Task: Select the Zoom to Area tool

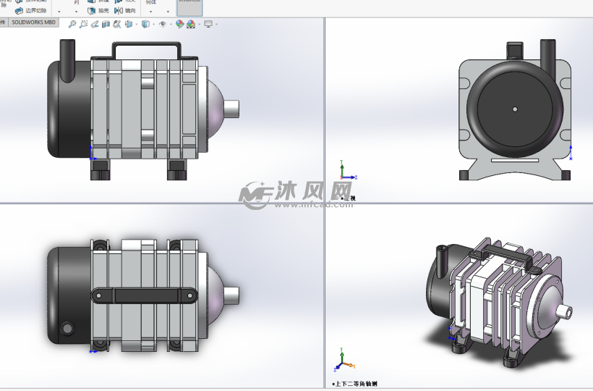Action: coord(83,24)
